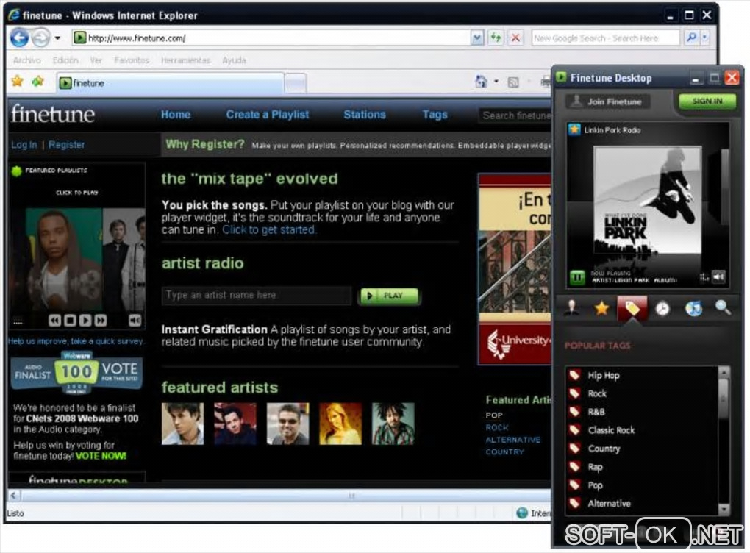The height and width of the screenshot is (553, 750).
Task: Click the COUNTRY featured artists genre link
Action: (x=504, y=452)
